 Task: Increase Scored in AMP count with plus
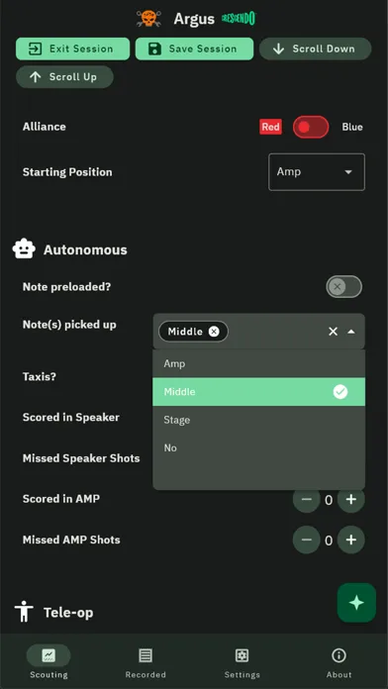point(351,500)
